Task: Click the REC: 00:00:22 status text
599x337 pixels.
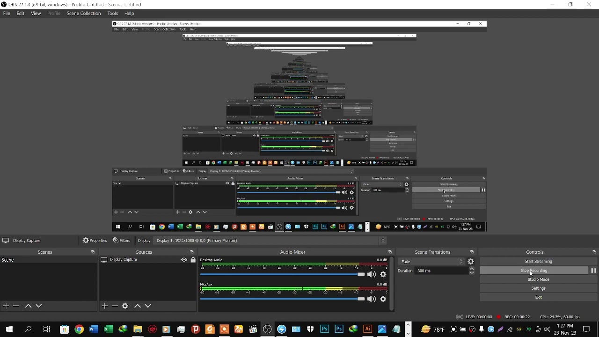Action: pos(517,317)
